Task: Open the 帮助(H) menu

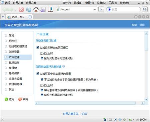Action: pyautogui.click(x=124, y=3)
